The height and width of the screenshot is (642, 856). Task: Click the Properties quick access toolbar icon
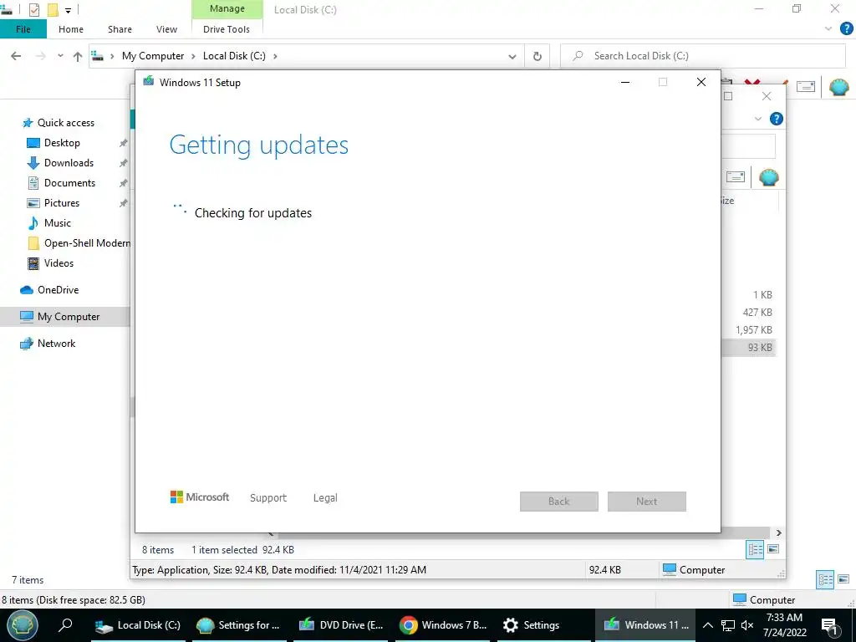pyautogui.click(x=33, y=9)
